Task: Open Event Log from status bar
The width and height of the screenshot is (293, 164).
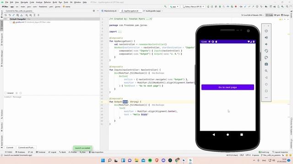Action: [x=264, y=152]
